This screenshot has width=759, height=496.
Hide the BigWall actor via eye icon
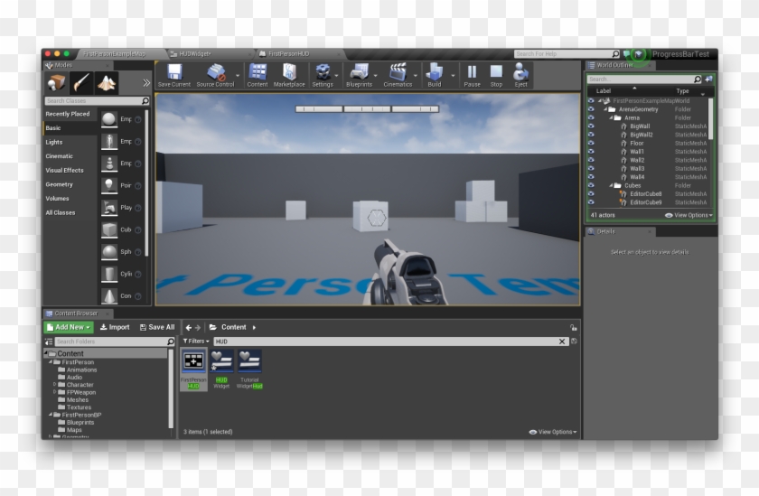tap(591, 126)
